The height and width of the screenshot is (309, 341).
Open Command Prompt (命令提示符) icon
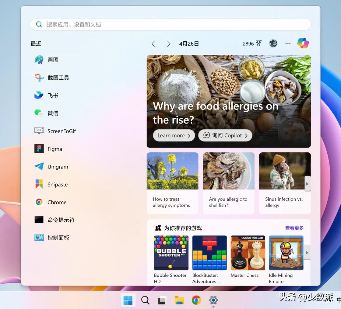coord(39,220)
